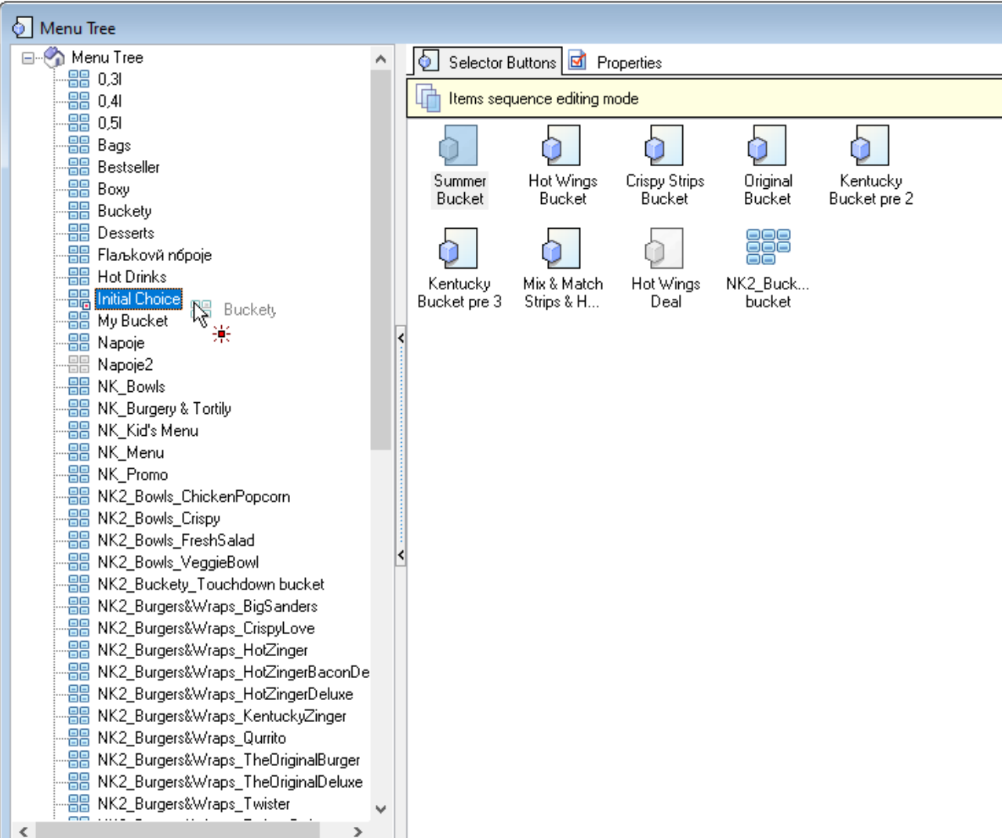Click the grid icon beside Desserts
The height and width of the screenshot is (838, 1002).
point(78,232)
